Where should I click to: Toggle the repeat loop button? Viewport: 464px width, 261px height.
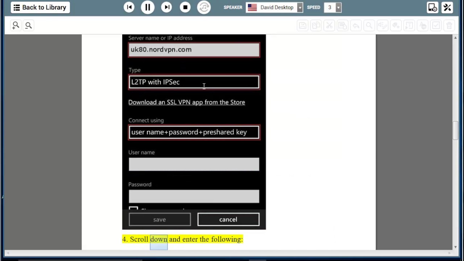[204, 7]
